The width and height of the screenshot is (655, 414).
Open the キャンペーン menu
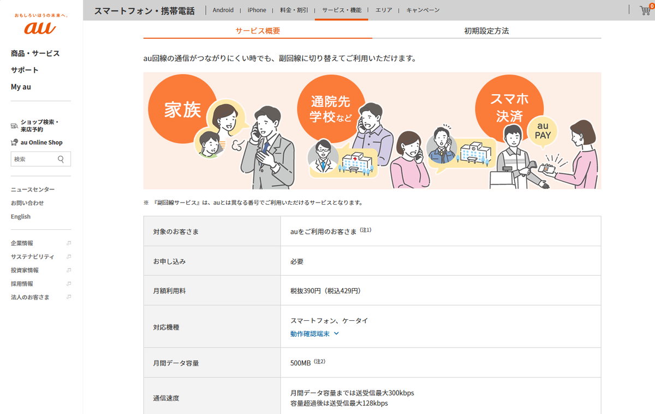tap(423, 10)
